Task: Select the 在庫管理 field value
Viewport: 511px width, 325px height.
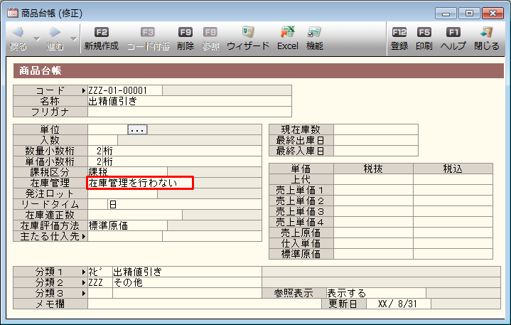Action: [x=140, y=183]
